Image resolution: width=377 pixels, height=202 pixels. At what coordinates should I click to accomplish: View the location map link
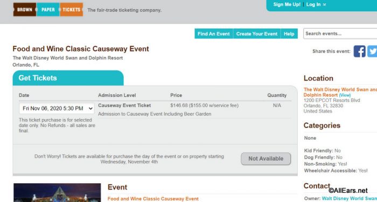point(345,95)
